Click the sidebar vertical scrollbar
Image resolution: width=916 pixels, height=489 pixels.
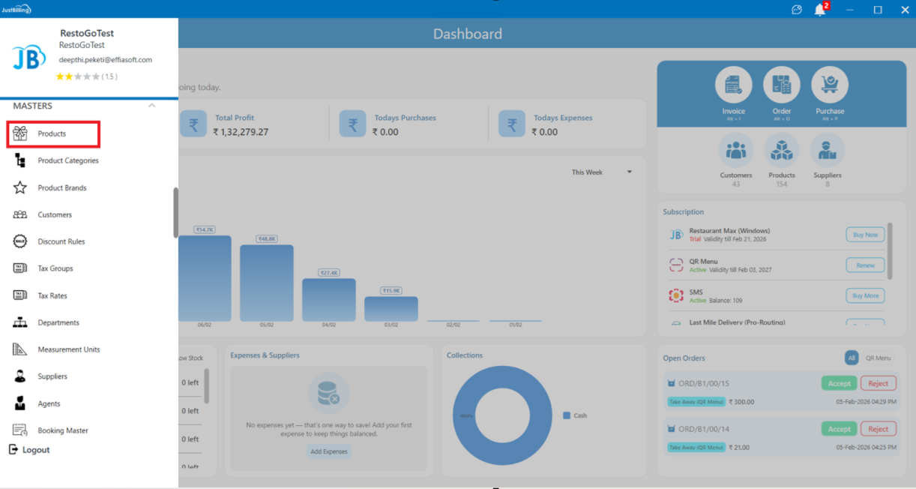point(175,212)
